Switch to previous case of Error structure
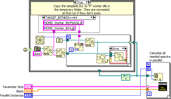The width and height of the screenshot is (171, 99). click(111, 48)
